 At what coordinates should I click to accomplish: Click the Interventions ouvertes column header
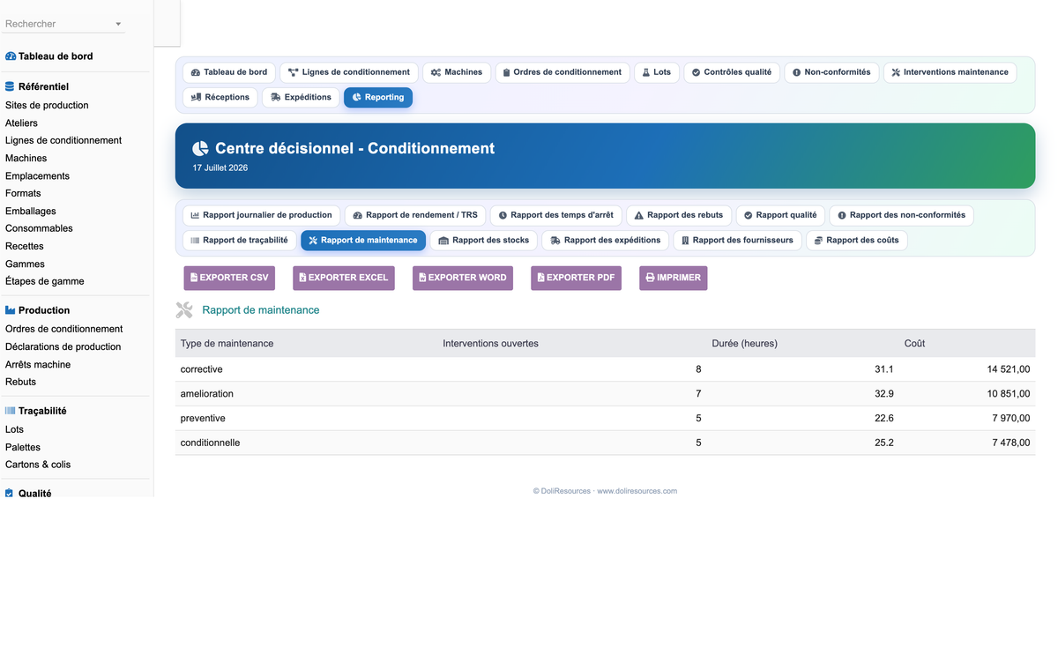point(490,343)
